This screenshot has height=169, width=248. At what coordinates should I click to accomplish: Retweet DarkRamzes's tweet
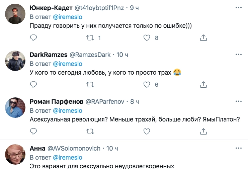tap(90, 85)
